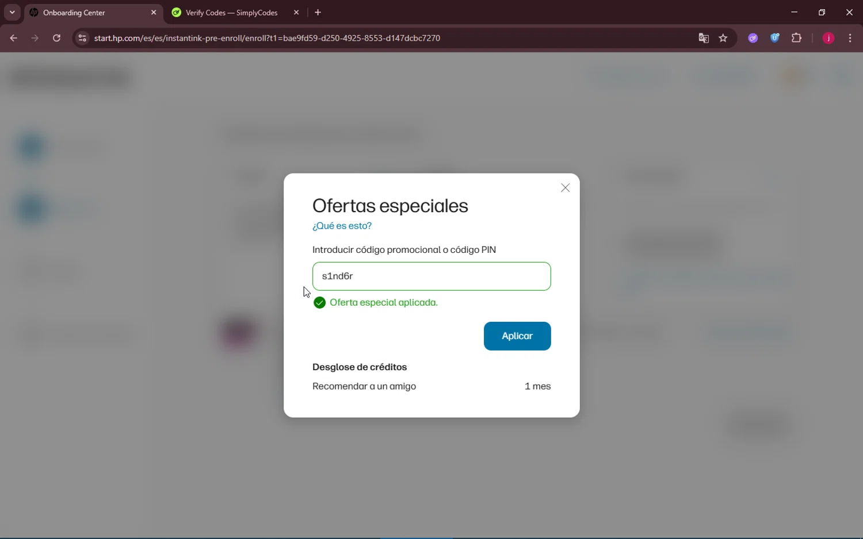Click the promo code input field
The image size is (863, 539).
click(431, 276)
